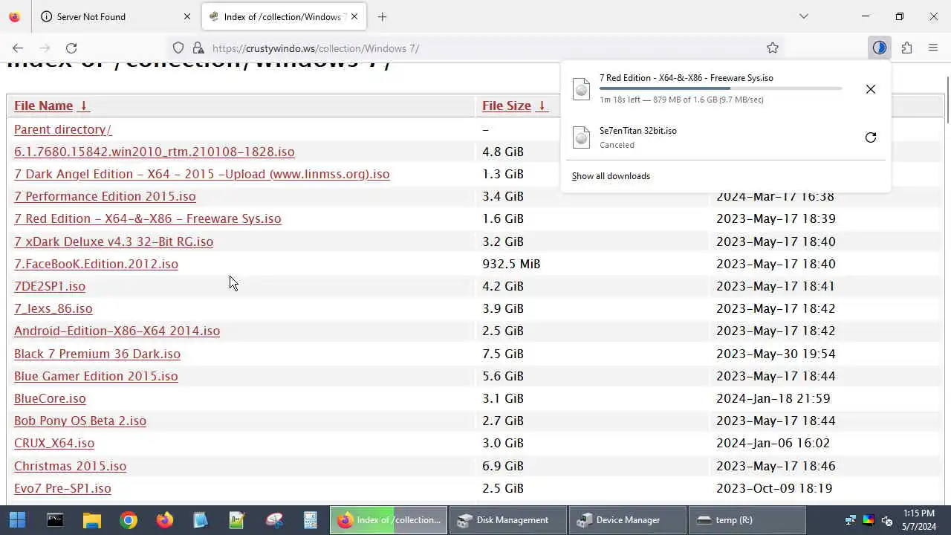The height and width of the screenshot is (535, 951).
Task: Open 7 Dark Angel Edition iso link
Action: (x=201, y=174)
